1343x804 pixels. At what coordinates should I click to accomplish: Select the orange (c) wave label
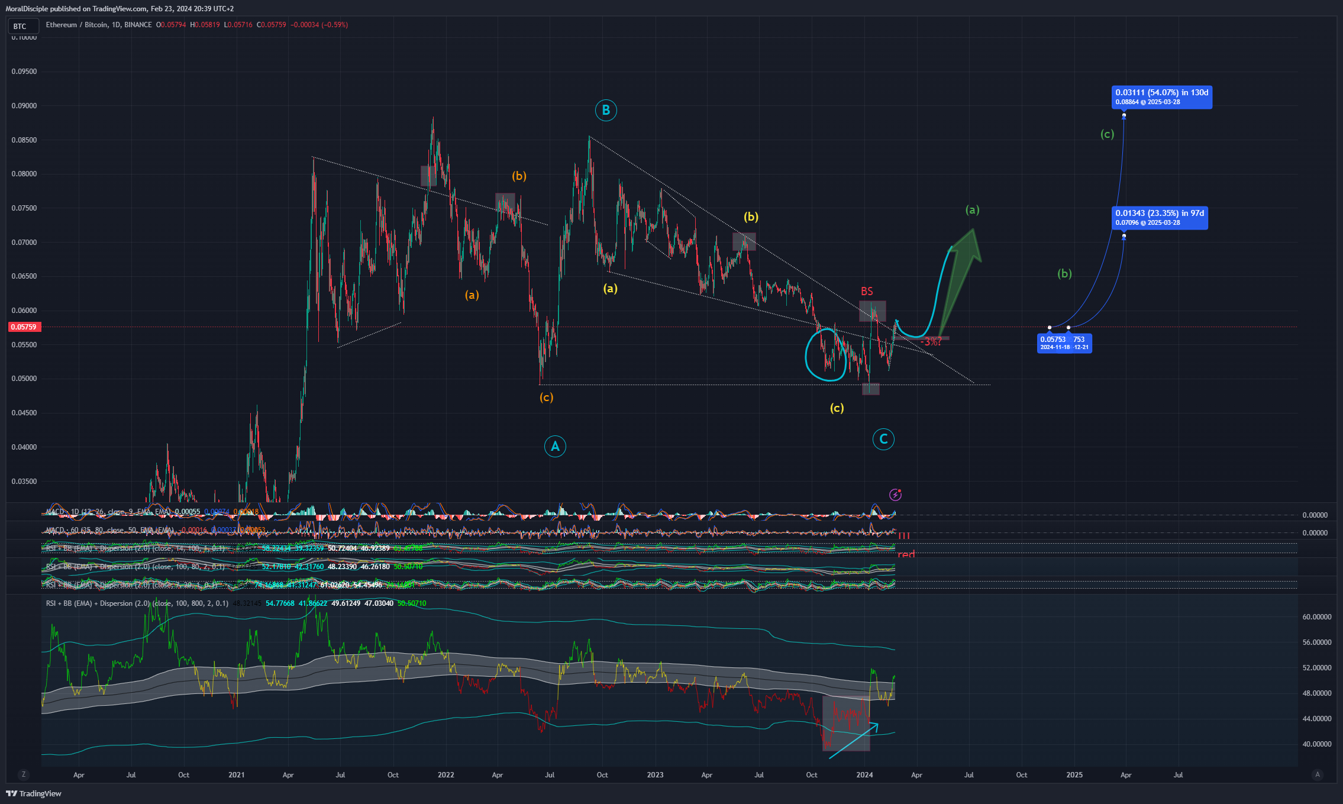(x=546, y=397)
